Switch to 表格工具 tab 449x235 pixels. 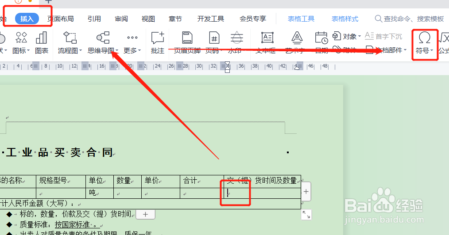(301, 19)
